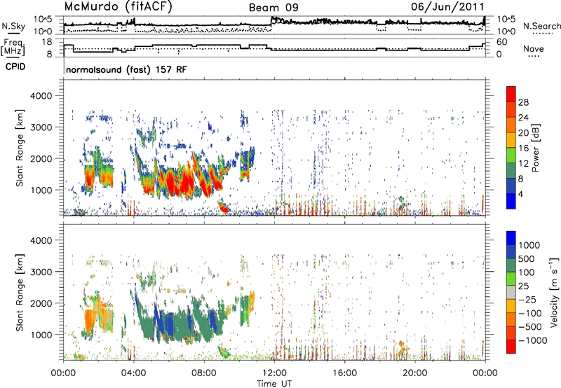The height and width of the screenshot is (388, 561).
Task: Click the '08:00' time tick label
Action: [x=204, y=373]
